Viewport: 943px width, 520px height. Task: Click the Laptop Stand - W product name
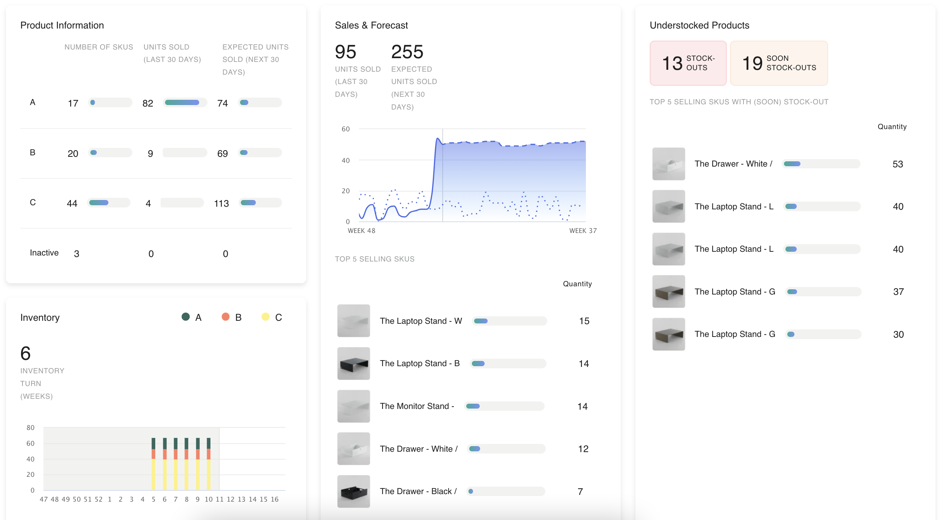pos(421,321)
